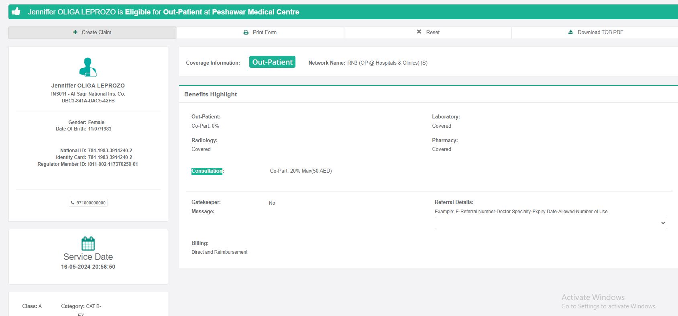Click the thumbs-up eligibility icon
The width and height of the screenshot is (678, 316).
(x=16, y=12)
